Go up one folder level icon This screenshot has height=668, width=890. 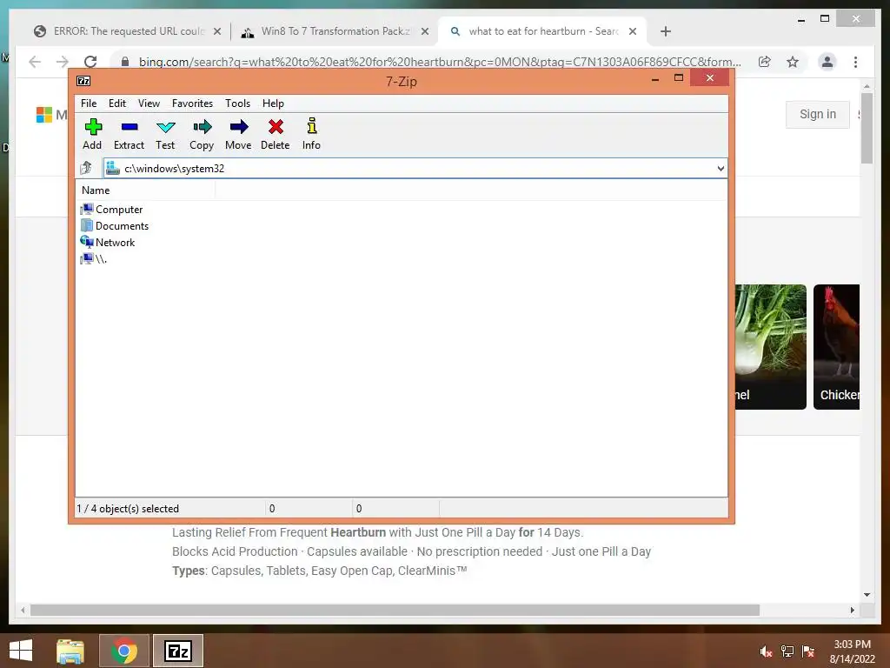coord(86,168)
